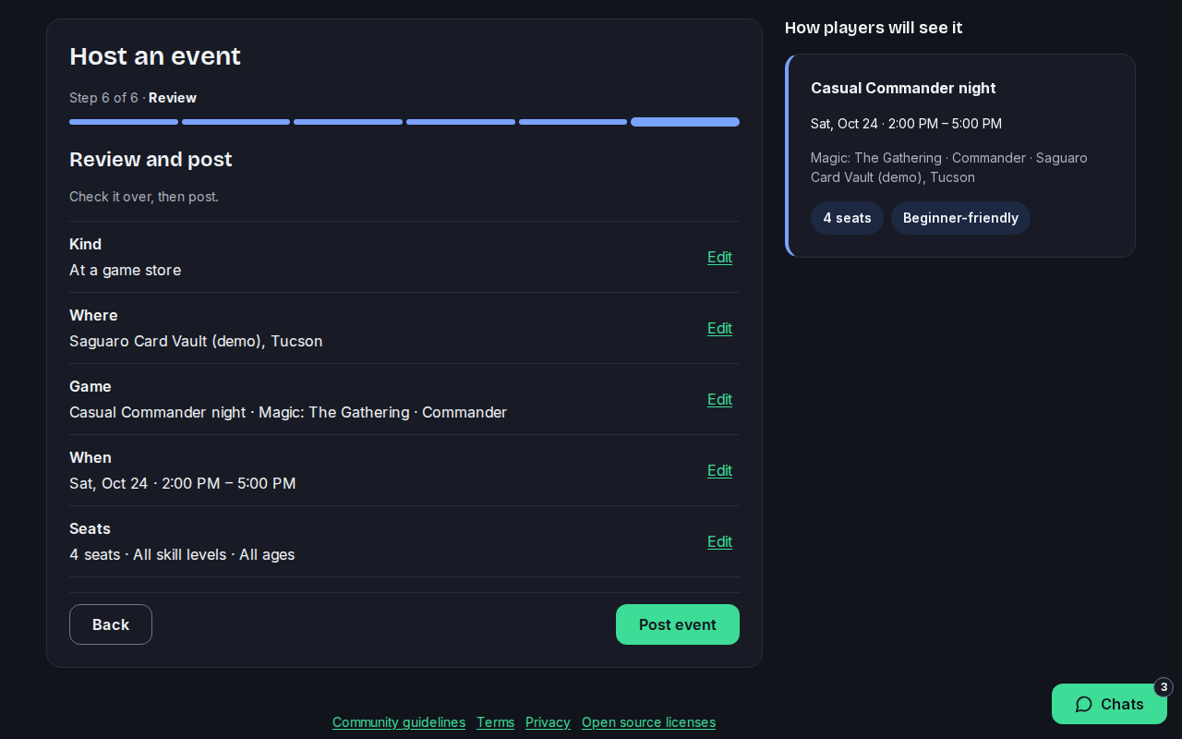1182x739 pixels.
Task: Click the 'Host an event' heading
Action: pyautogui.click(x=155, y=56)
